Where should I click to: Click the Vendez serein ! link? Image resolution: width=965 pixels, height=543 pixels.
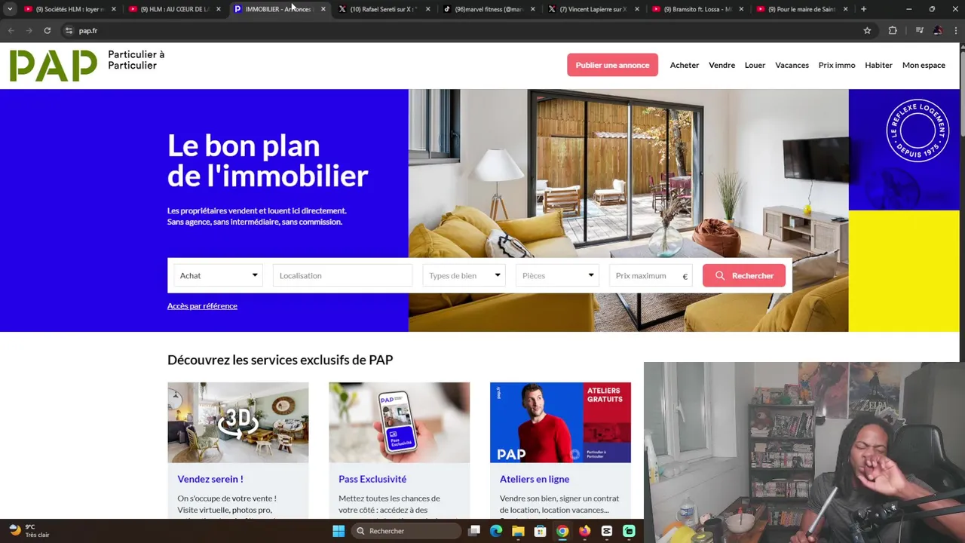pos(210,479)
